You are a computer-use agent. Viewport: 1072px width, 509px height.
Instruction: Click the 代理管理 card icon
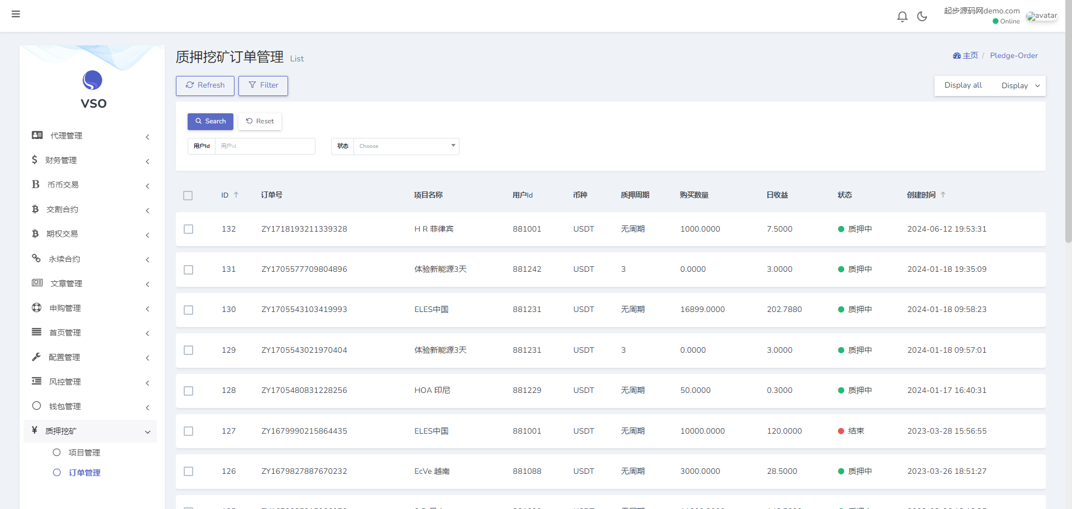37,135
